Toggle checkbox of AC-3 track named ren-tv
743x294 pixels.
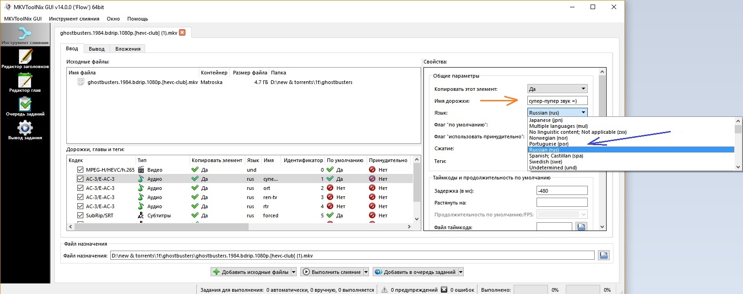pos(81,197)
